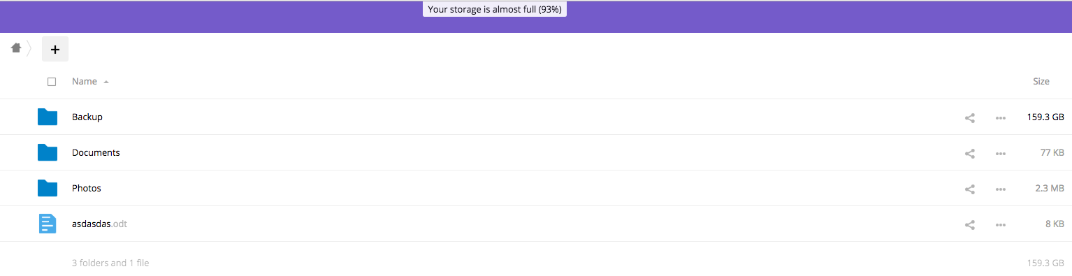Tick the select all files checkbox
Screen dimensions: 1072x276
coord(52,82)
